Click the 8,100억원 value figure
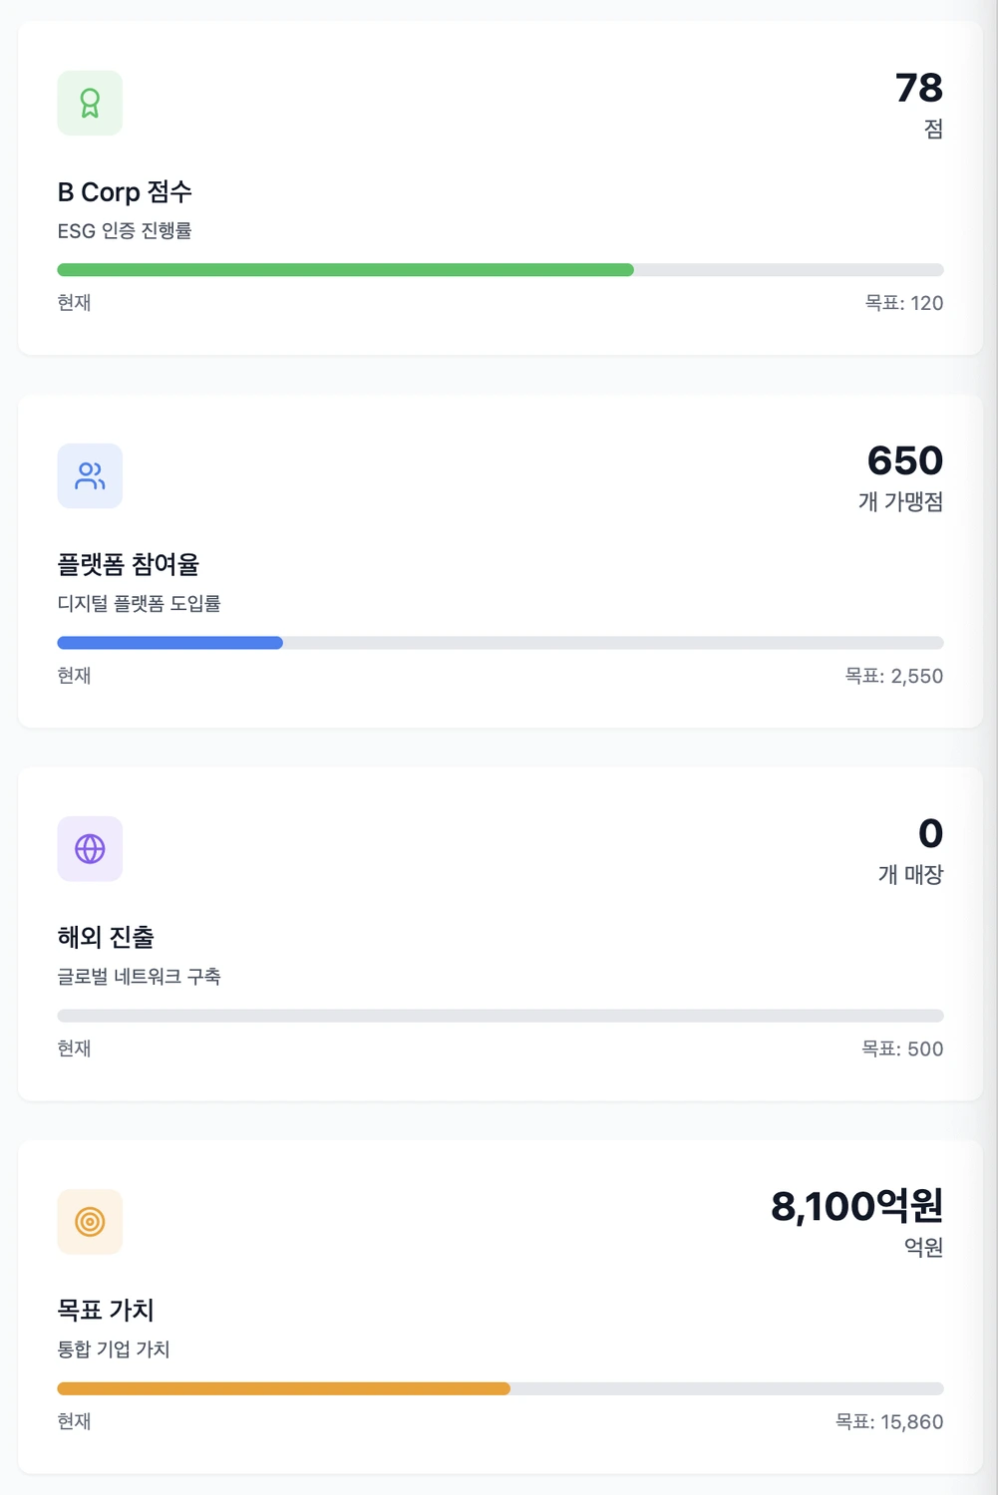The image size is (998, 1495). pos(856,1206)
